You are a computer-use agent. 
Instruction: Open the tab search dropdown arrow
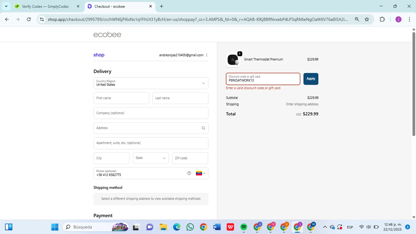pos(6,6)
